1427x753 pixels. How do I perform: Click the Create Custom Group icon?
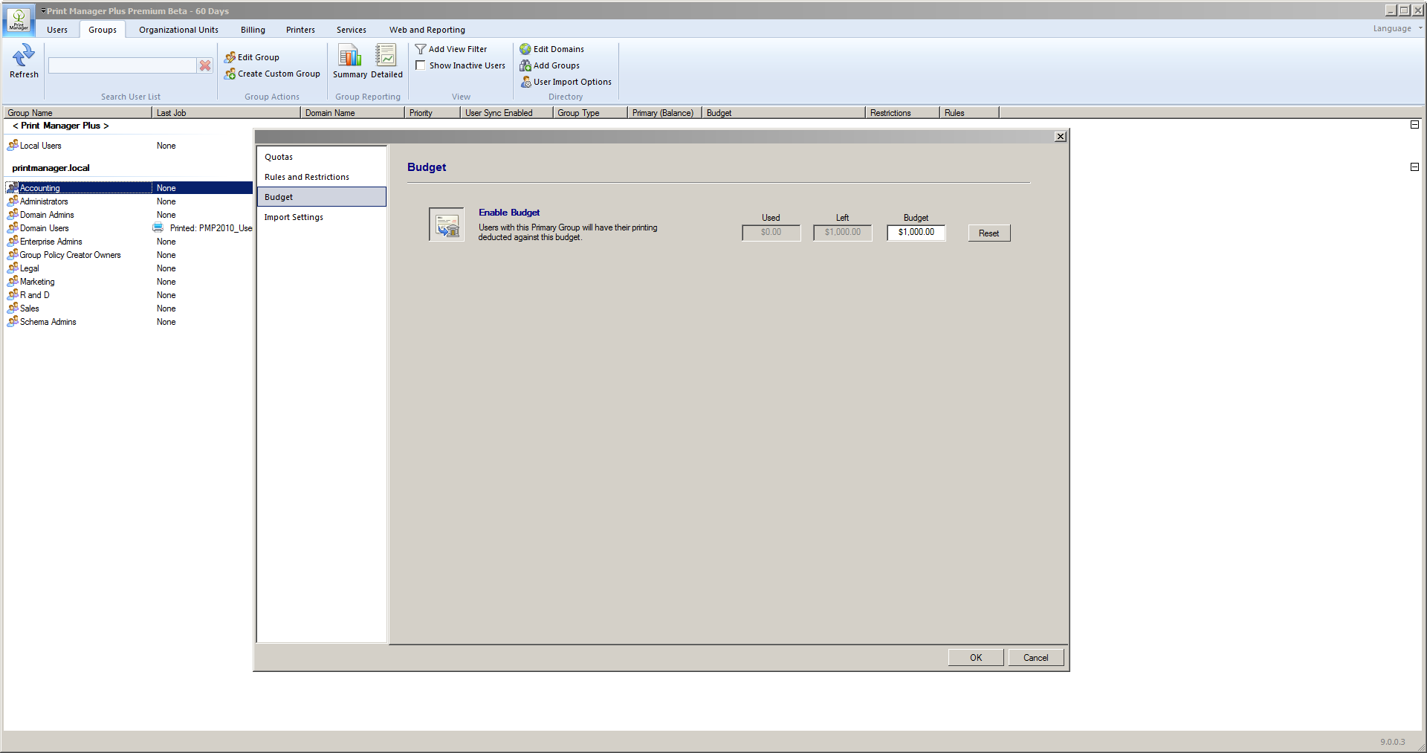tap(230, 74)
